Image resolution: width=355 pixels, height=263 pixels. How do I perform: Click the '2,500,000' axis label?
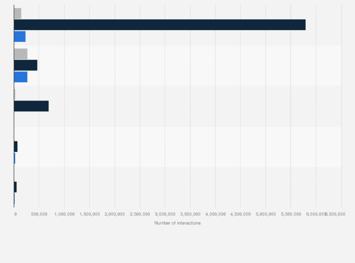(140, 214)
